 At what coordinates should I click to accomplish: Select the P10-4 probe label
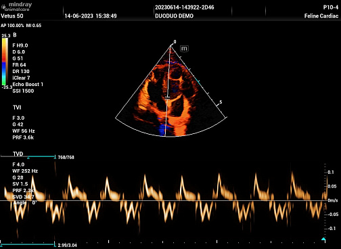331,7
